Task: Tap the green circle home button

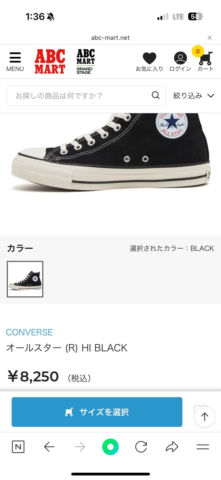Action: [x=111, y=447]
